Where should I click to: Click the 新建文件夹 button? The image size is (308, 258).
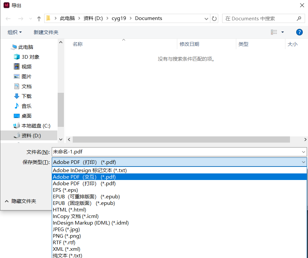(46, 32)
